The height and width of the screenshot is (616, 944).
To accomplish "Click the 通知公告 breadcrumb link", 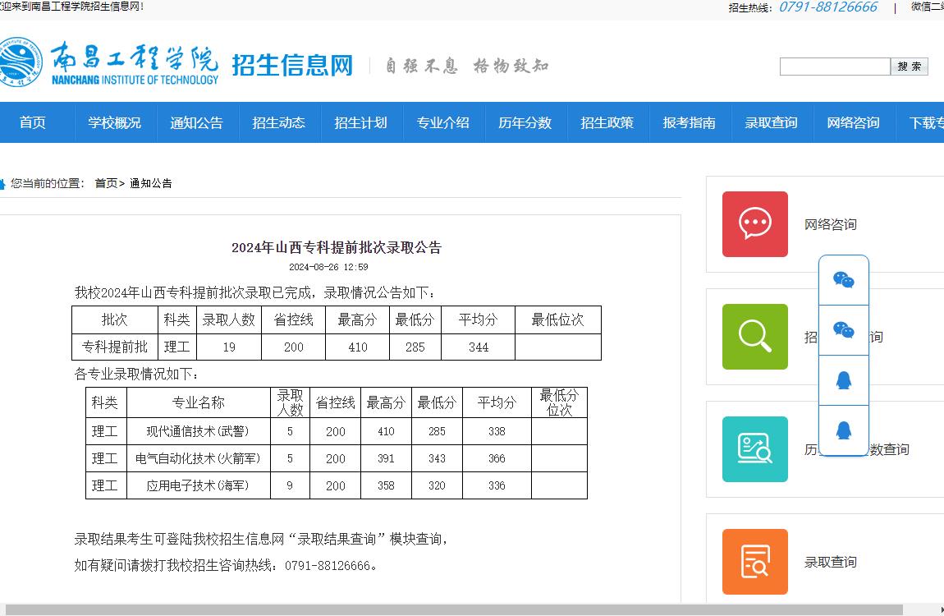I will pyautogui.click(x=151, y=183).
